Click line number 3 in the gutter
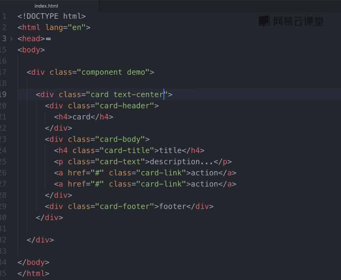 [4, 39]
